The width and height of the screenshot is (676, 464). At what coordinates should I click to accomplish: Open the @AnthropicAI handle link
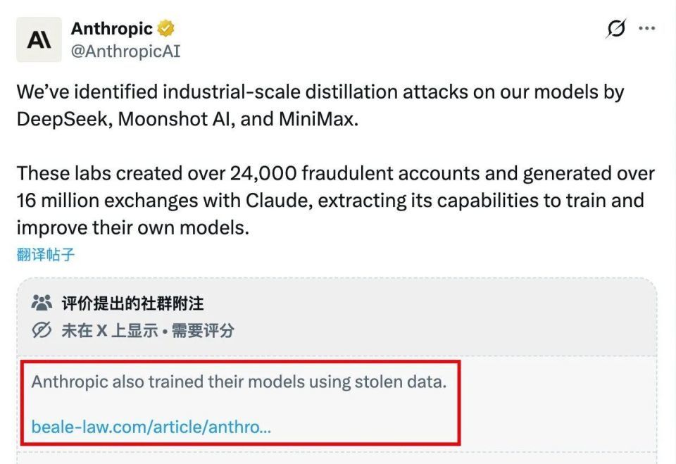click(125, 51)
